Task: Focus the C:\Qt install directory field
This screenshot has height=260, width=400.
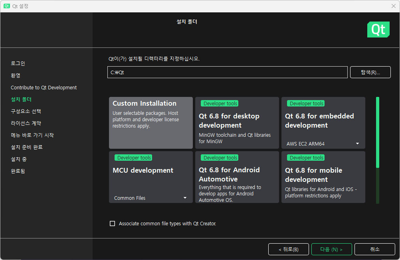Action: pyautogui.click(x=227, y=72)
